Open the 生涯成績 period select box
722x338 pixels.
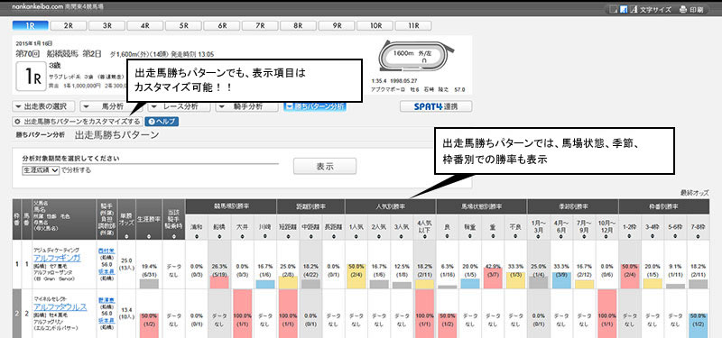41,170
